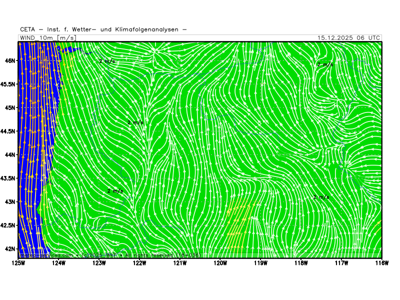The width and height of the screenshot is (400, 300).
Task: Select the 117W longitude tick label
Action: point(341,262)
